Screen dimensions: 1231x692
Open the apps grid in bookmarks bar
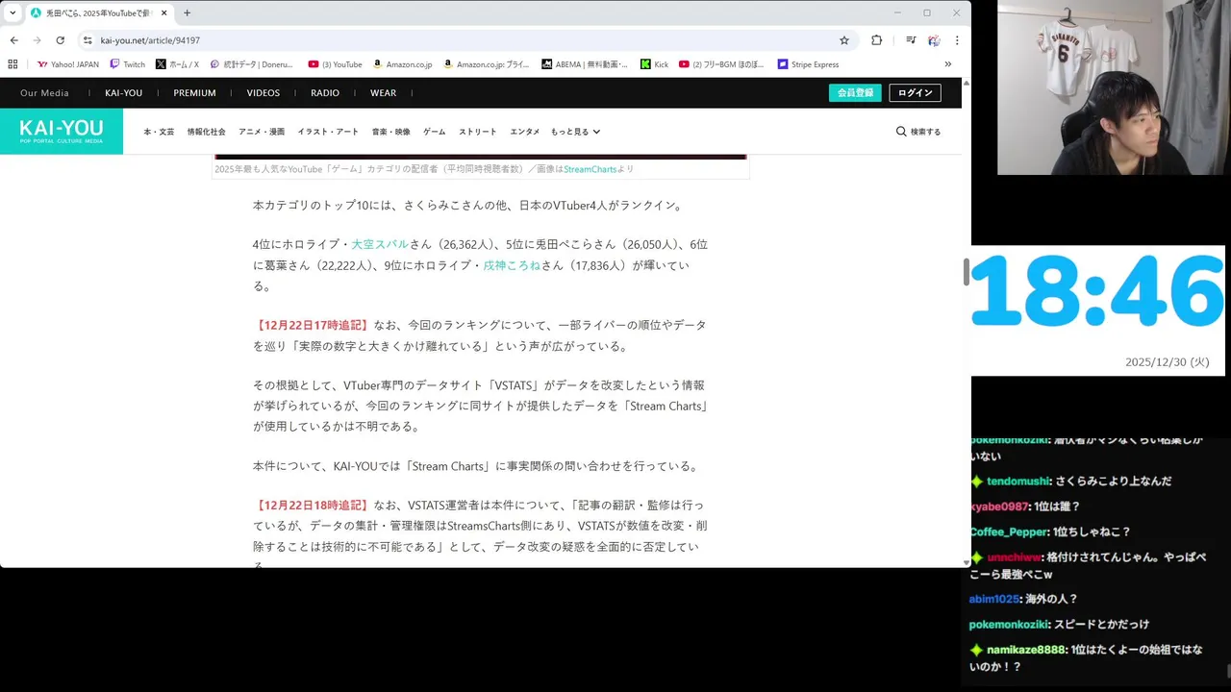(13, 64)
